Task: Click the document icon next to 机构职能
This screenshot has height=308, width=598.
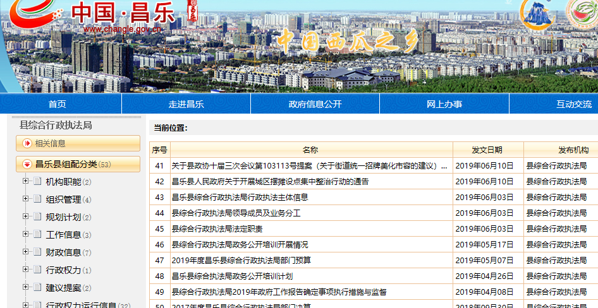Action: click(37, 182)
